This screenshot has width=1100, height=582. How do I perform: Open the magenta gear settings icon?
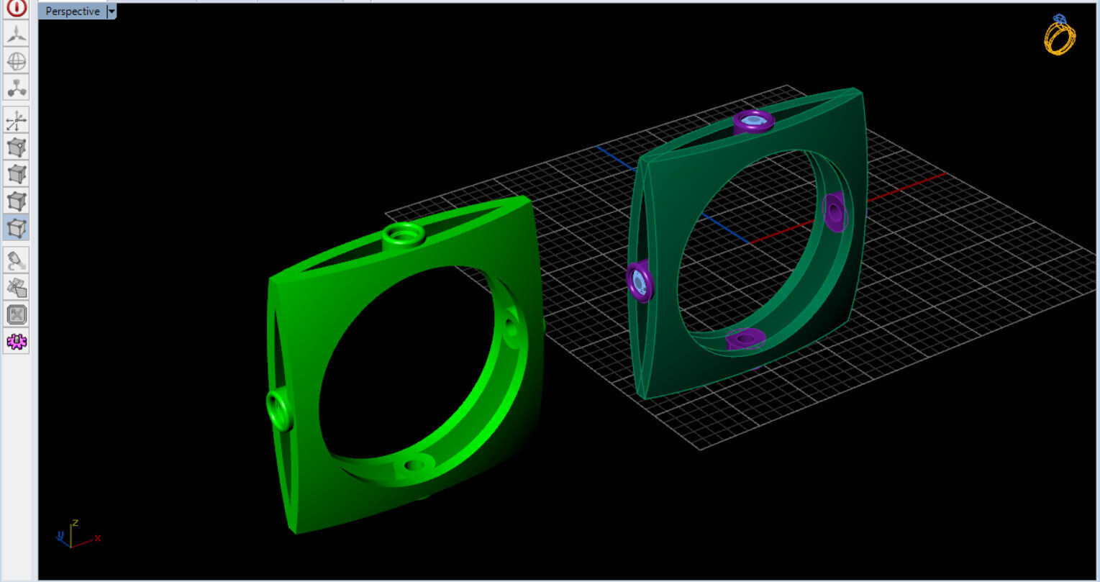[x=17, y=341]
